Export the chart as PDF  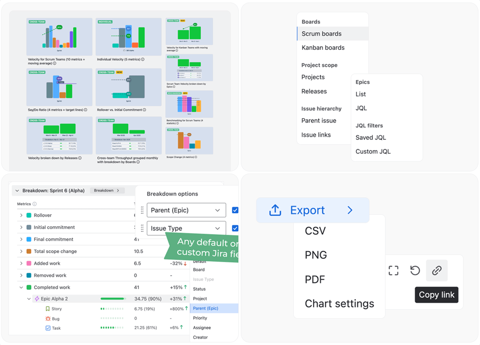point(315,279)
